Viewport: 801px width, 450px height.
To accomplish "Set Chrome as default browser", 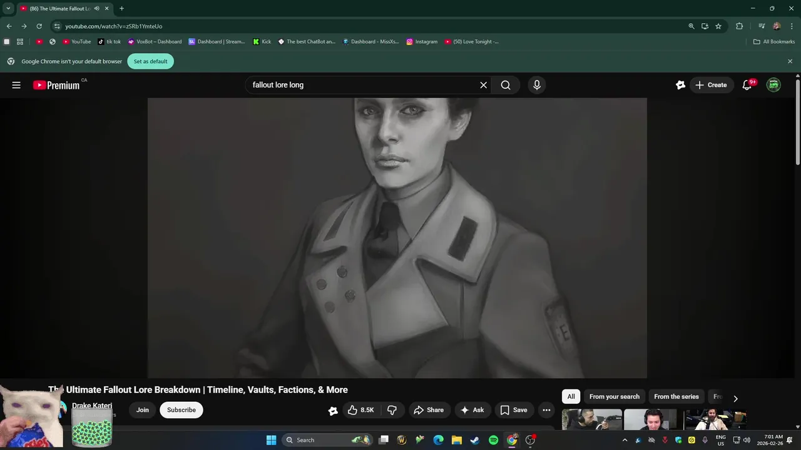I will tap(150, 61).
